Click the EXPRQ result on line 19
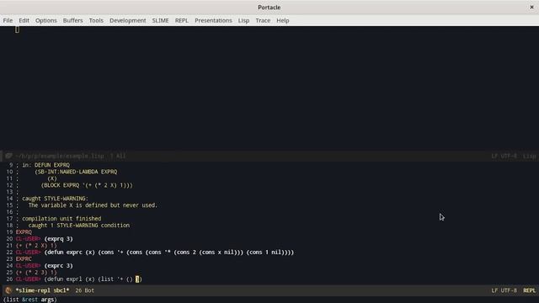Viewport: 539px width, 303px height. click(x=24, y=232)
